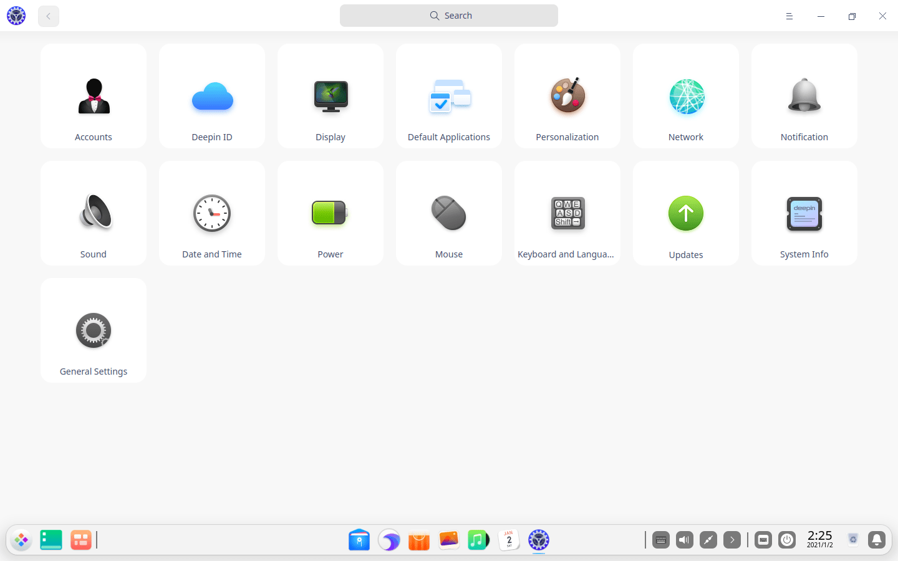898x561 pixels.
Task: Open the hamburger main menu
Action: [789, 16]
